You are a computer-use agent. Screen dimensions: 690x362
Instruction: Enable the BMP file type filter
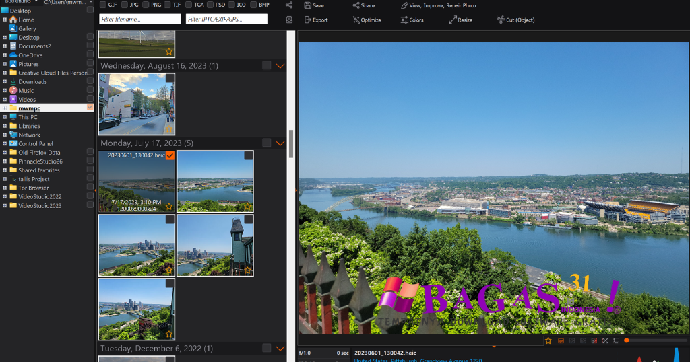tap(253, 5)
